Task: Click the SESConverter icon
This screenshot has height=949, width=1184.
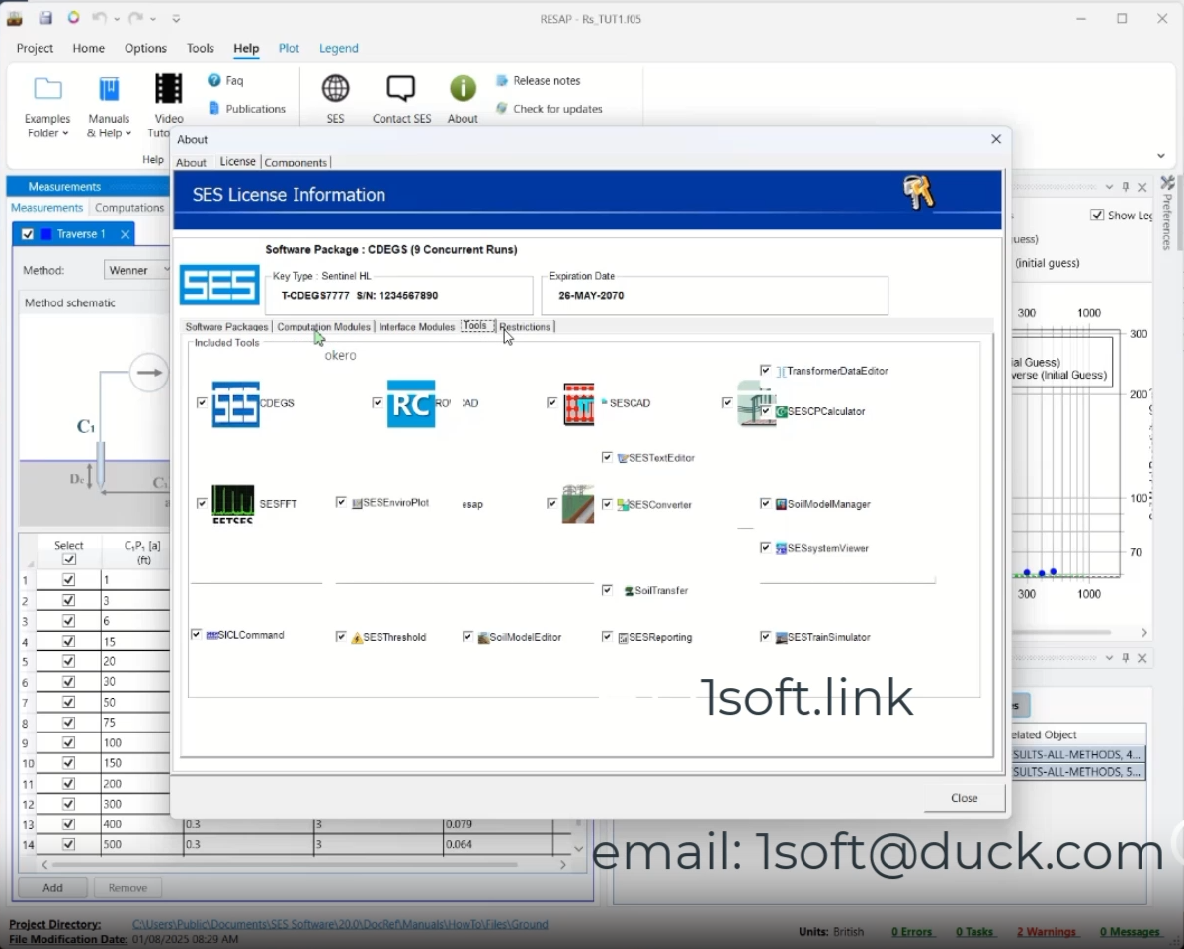Action: pyautogui.click(x=623, y=505)
